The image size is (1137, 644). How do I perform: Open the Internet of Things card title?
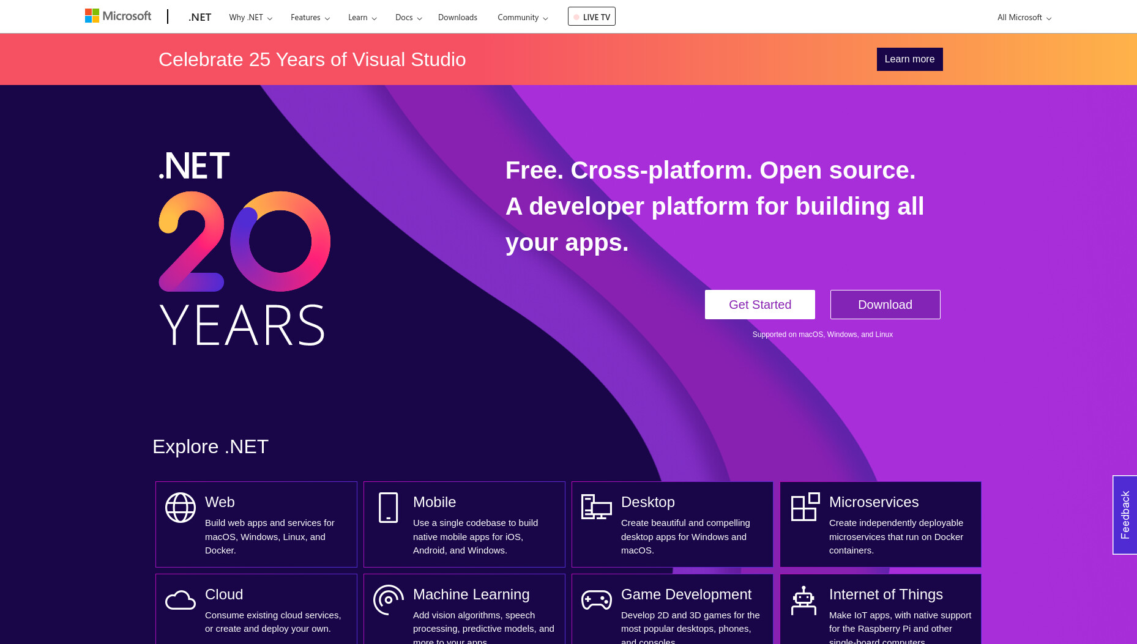coord(886,594)
